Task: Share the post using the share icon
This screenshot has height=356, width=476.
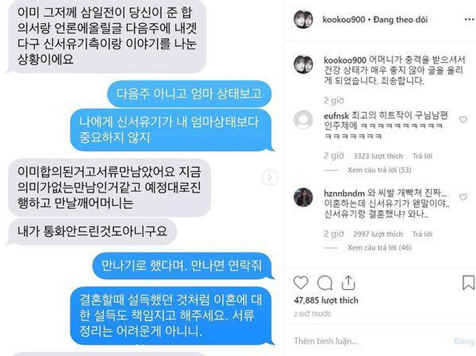Action: pyautogui.click(x=348, y=282)
